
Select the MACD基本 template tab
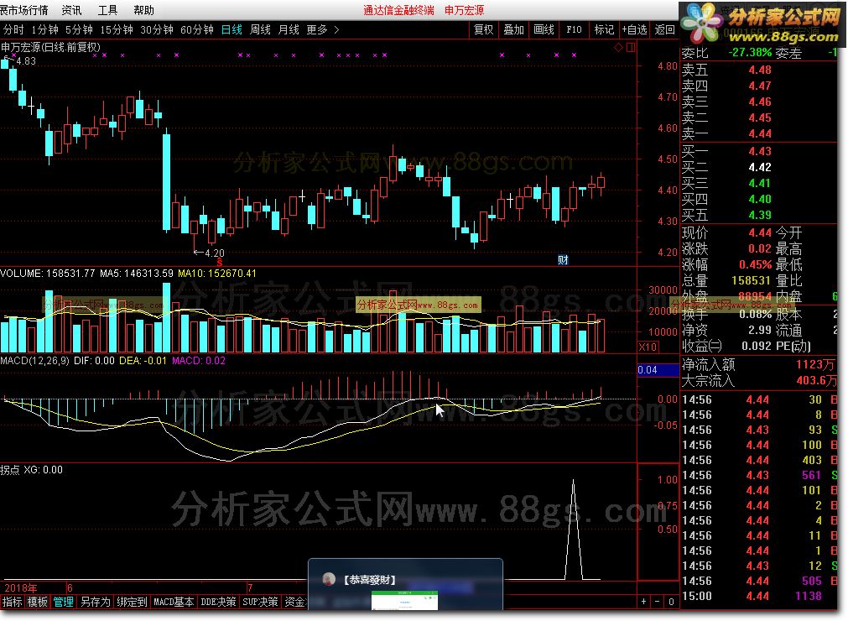pyautogui.click(x=174, y=602)
